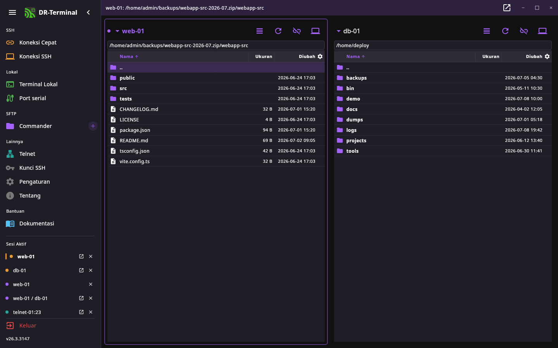Select the src folder
558x348 pixels.
(x=216, y=88)
